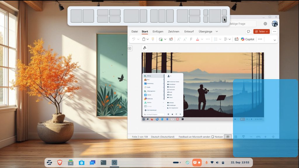Click the Deutsch (Deutschland) language button
The height and width of the screenshot is (168, 299).
click(163, 137)
